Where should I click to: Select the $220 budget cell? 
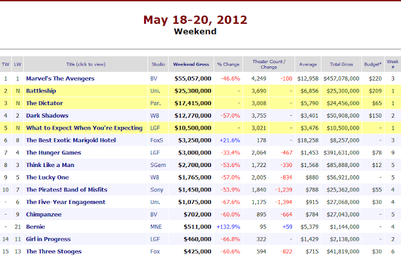pyautogui.click(x=375, y=79)
